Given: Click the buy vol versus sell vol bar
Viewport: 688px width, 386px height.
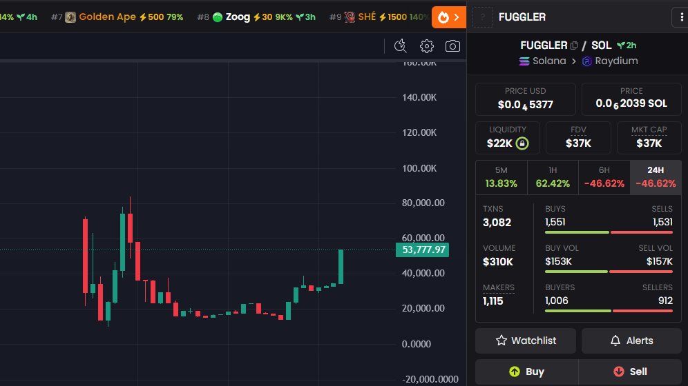Looking at the screenshot, I should (609, 272).
